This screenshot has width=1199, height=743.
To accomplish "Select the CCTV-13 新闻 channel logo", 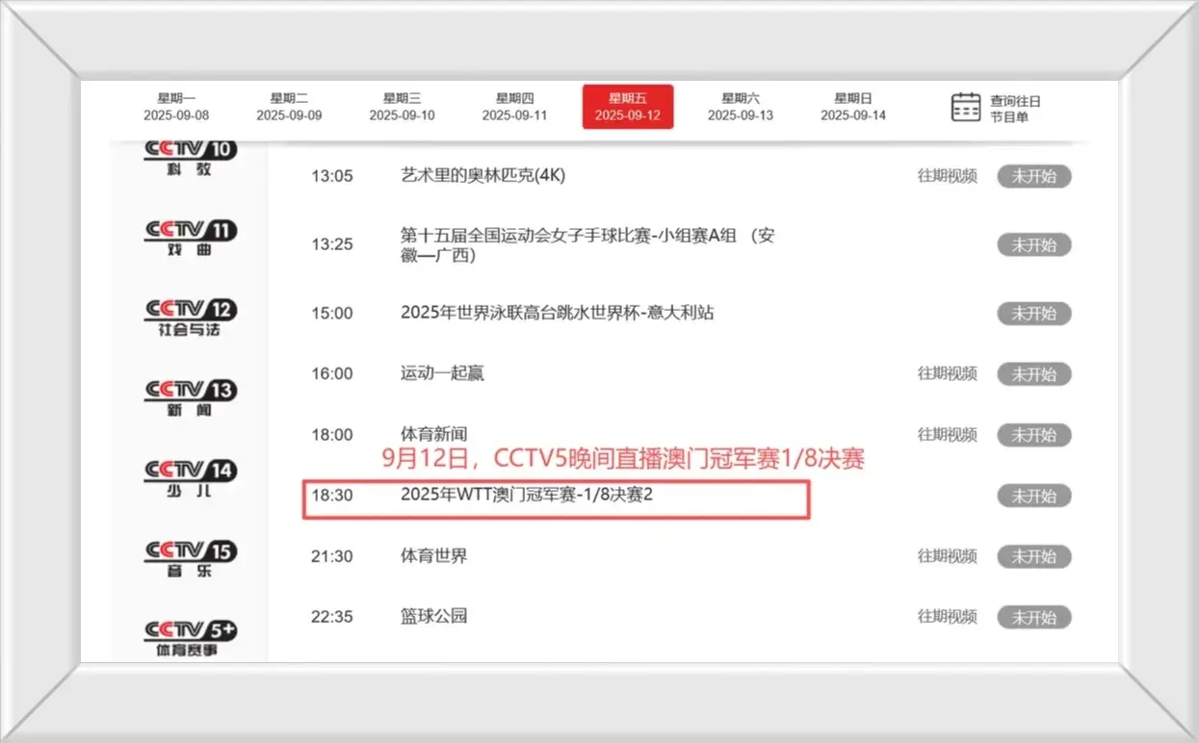I will (x=190, y=397).
